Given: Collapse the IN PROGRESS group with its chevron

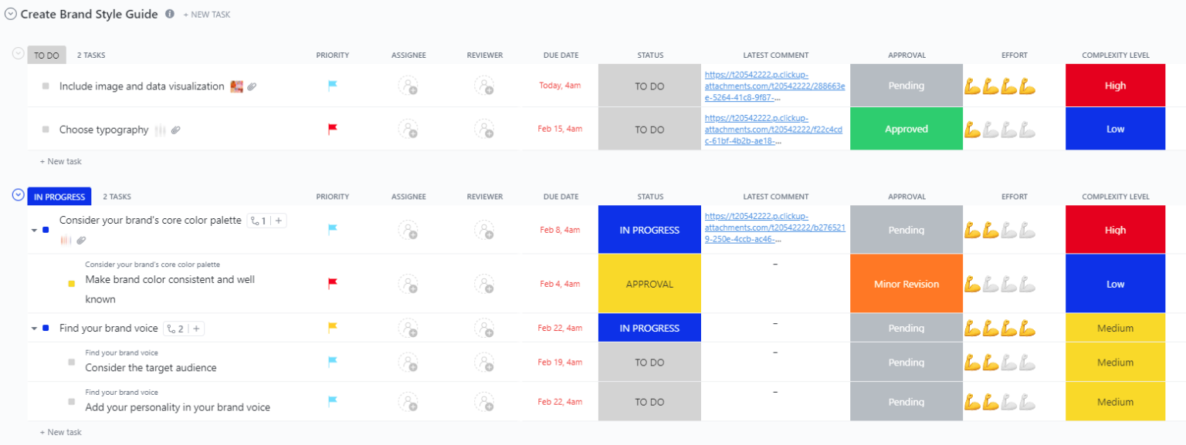Looking at the screenshot, I should 17,196.
